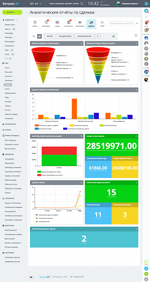This screenshot has height=282, width=150.
Task: Click the orange legend swatch Количество сделок в работе
Action: pyautogui.click(x=37, y=125)
